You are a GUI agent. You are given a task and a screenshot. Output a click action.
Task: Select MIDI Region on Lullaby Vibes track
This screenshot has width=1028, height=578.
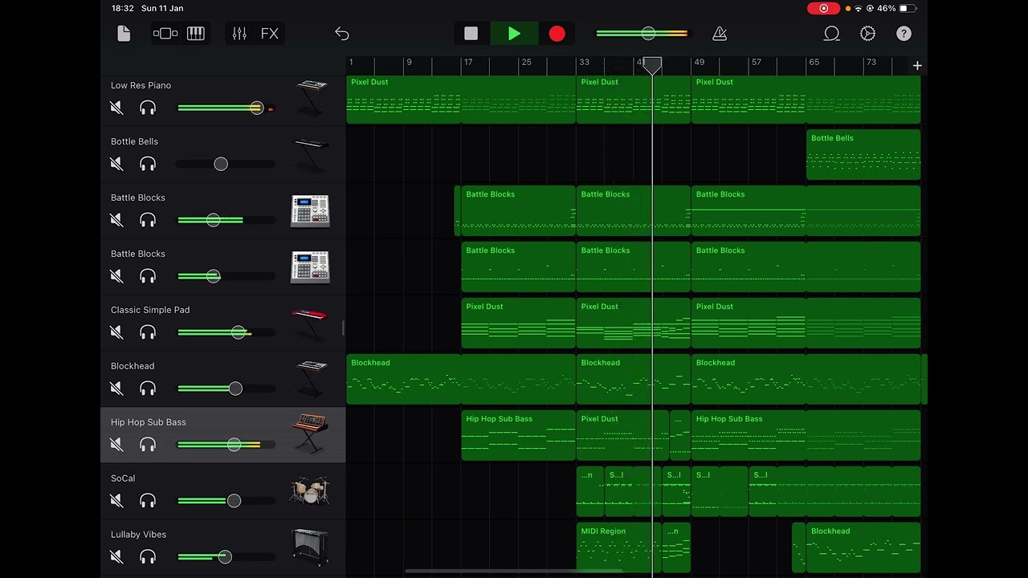[618, 547]
